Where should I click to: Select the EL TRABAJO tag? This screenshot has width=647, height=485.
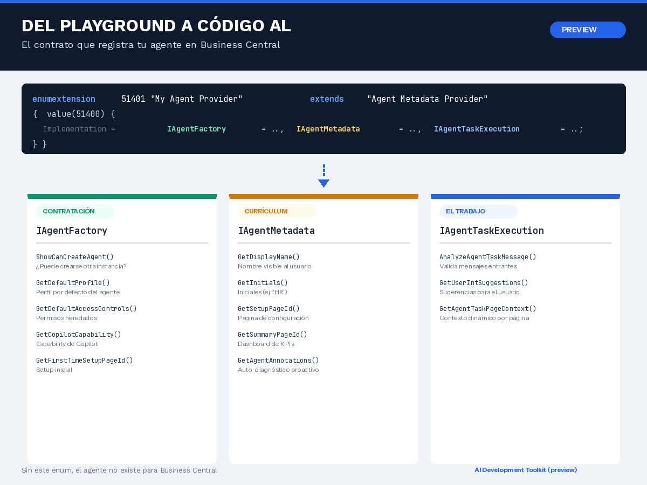478,211
